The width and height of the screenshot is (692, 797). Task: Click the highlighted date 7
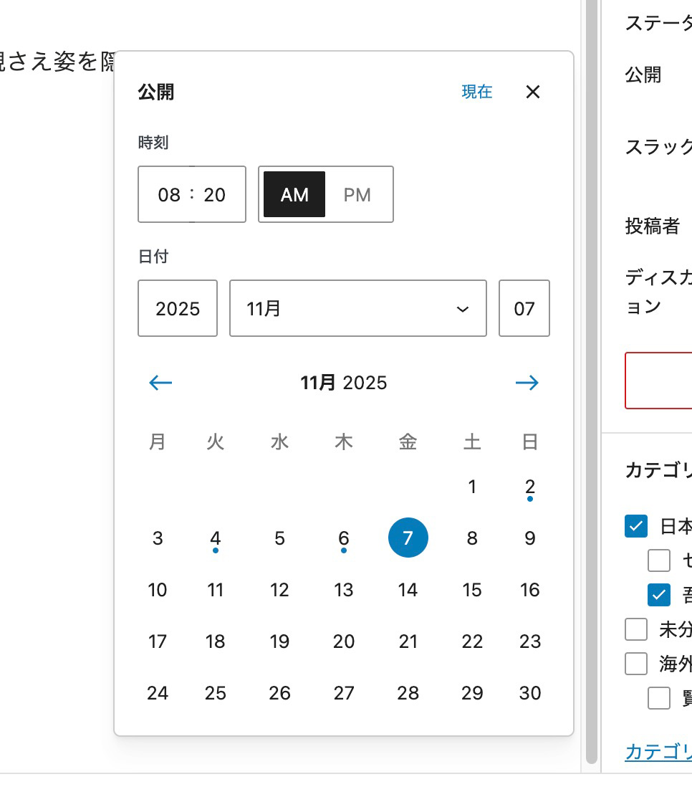(x=408, y=538)
